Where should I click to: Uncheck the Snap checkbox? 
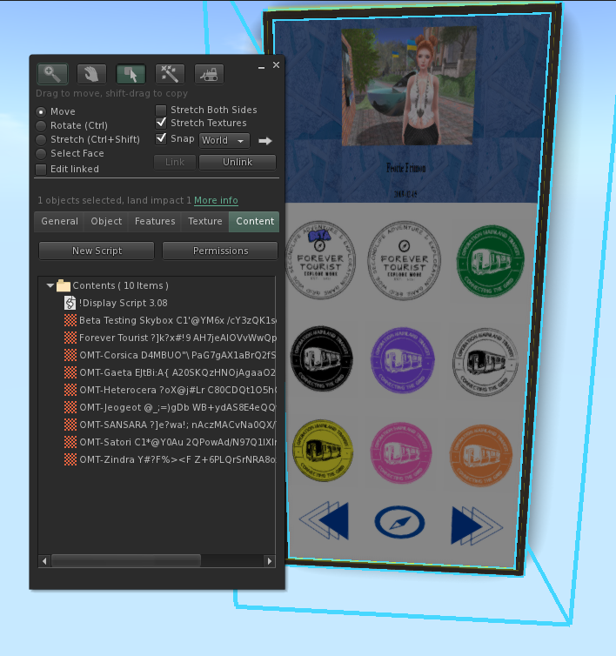pyautogui.click(x=161, y=138)
